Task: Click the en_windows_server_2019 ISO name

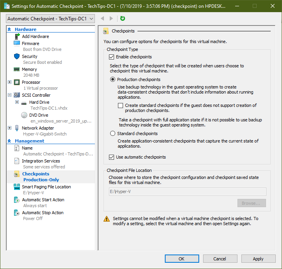Action: pyautogui.click(x=61, y=121)
